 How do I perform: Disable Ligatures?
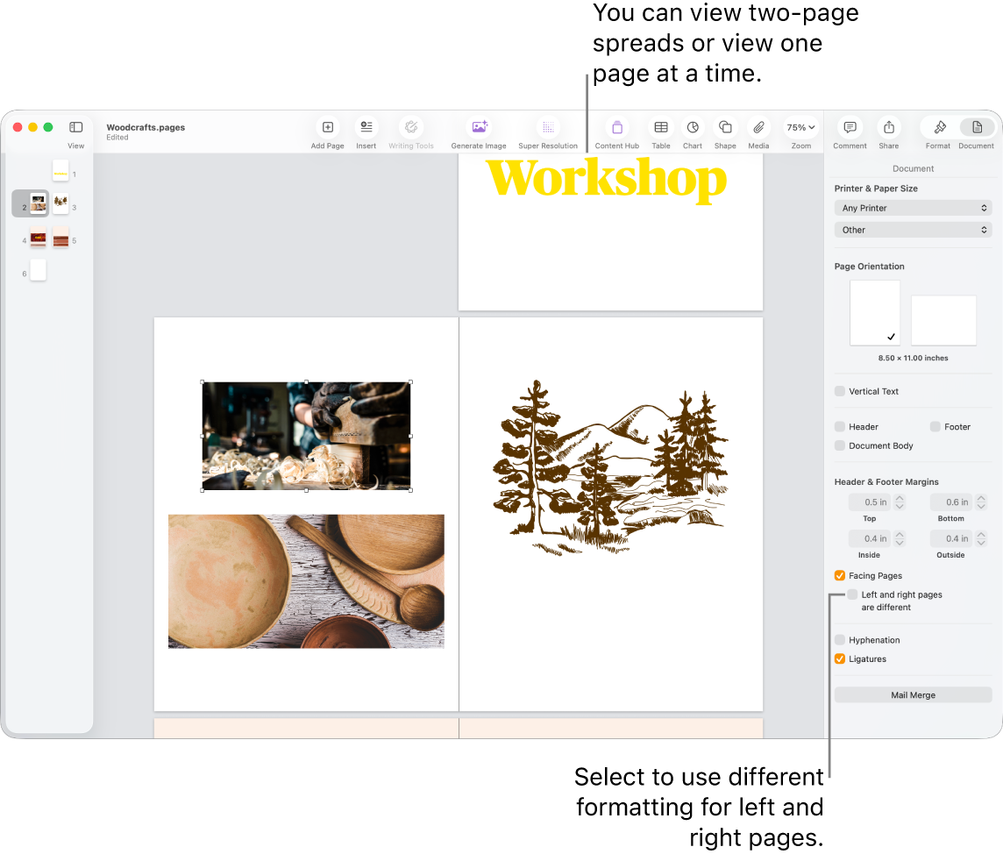point(839,658)
